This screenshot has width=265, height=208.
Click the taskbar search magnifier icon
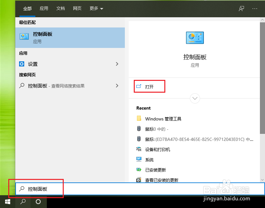23,202
